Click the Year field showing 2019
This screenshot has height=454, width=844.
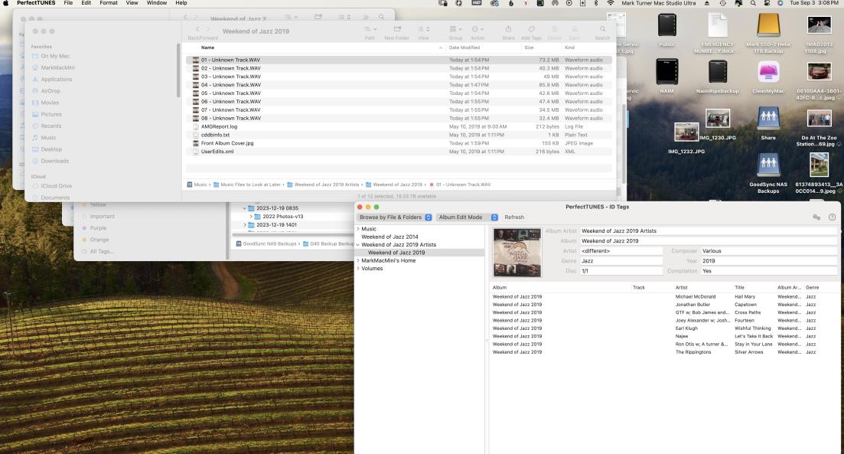coord(769,261)
